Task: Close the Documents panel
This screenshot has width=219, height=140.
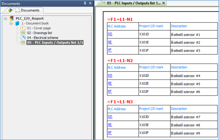Action: (90, 3)
